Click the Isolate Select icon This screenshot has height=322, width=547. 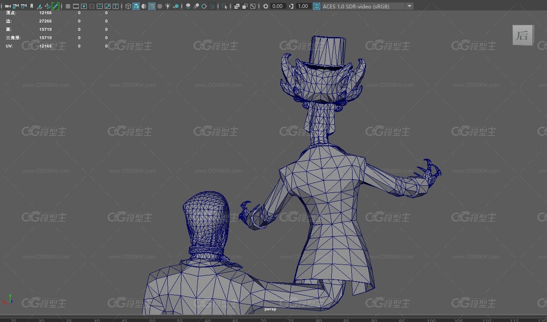224,6
